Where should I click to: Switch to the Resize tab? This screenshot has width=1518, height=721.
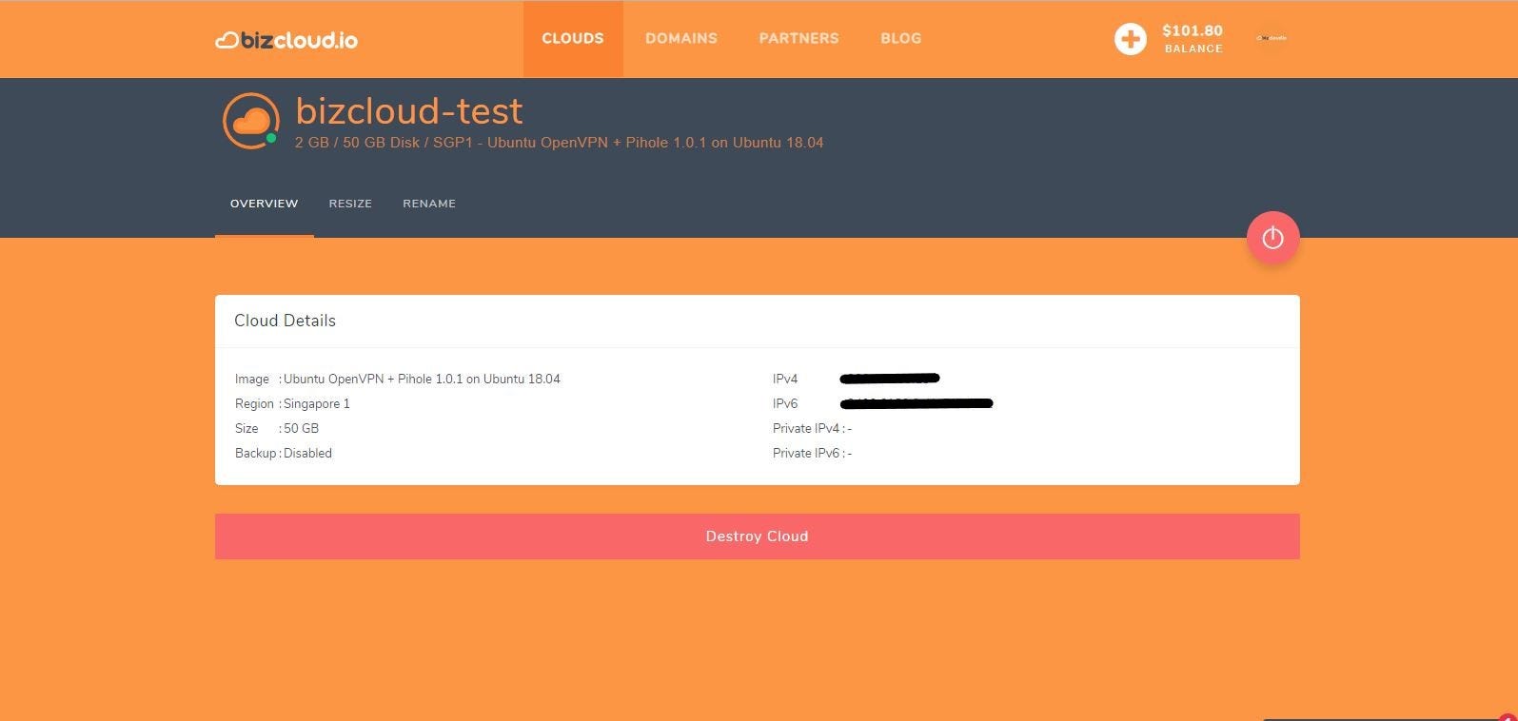350,204
